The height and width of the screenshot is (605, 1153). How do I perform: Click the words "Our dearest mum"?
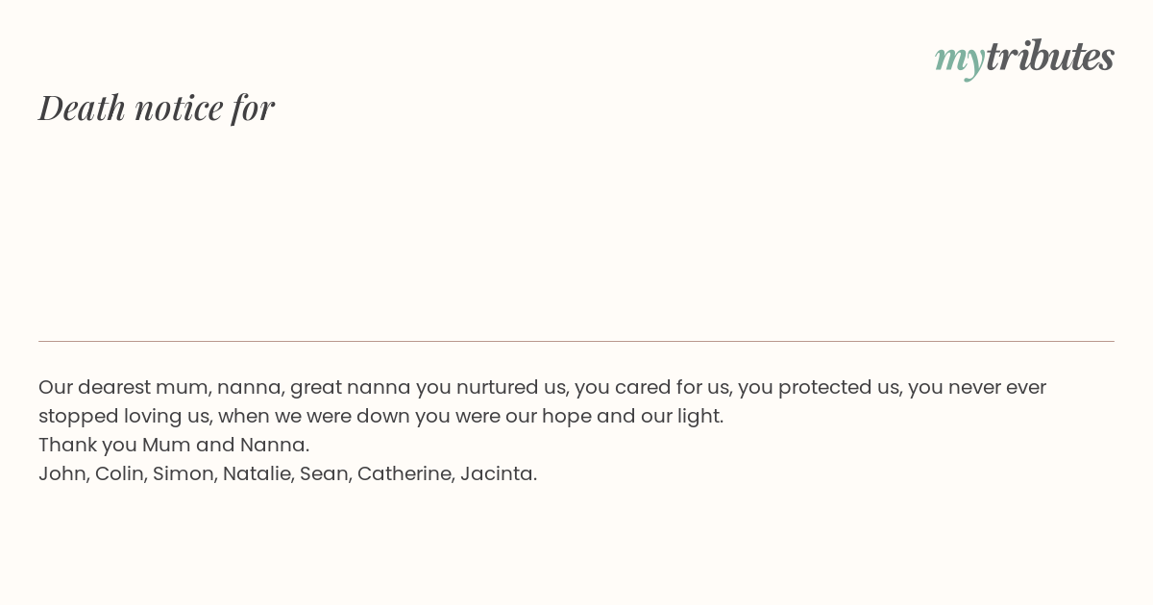point(122,387)
